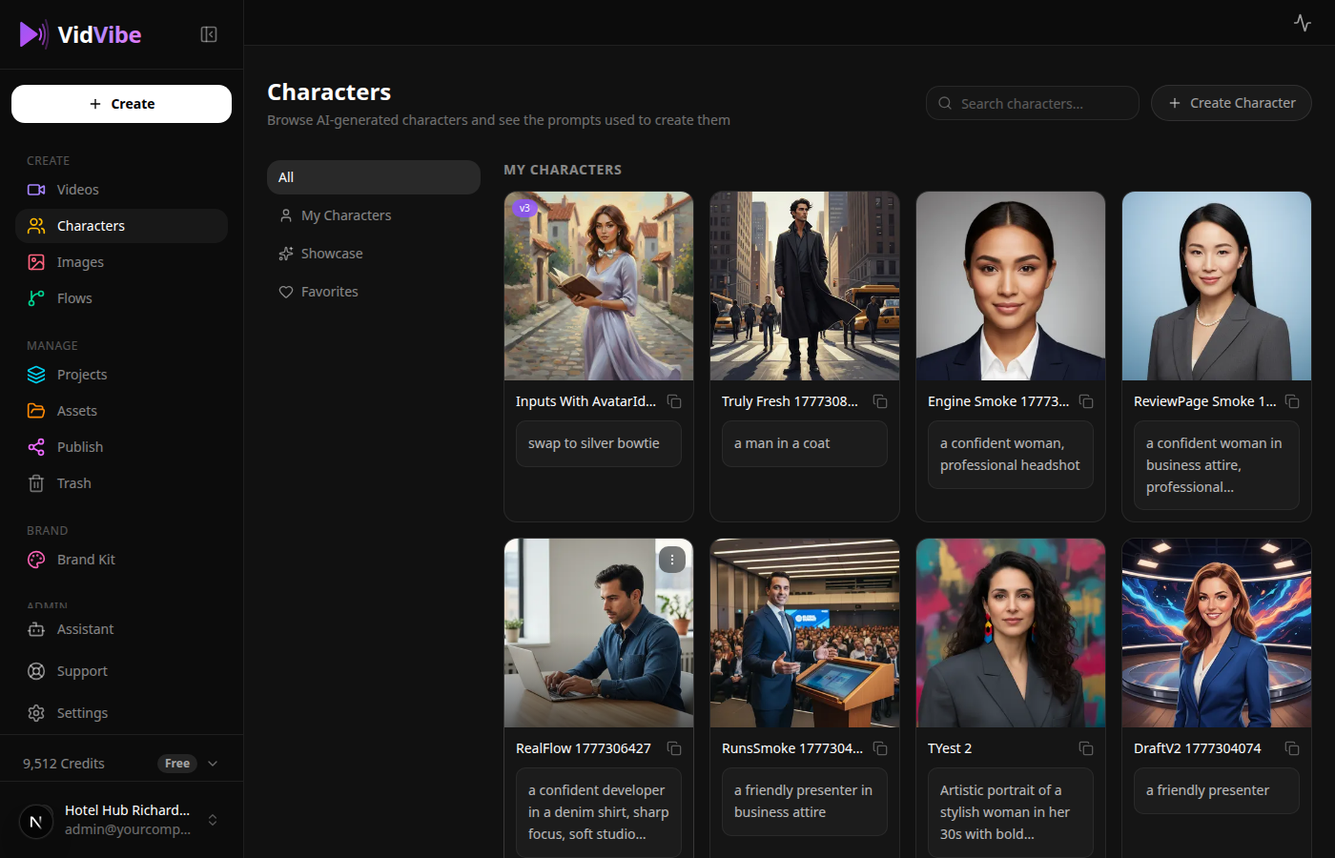
Task: Click the Assistant robot icon
Action: pyautogui.click(x=36, y=629)
